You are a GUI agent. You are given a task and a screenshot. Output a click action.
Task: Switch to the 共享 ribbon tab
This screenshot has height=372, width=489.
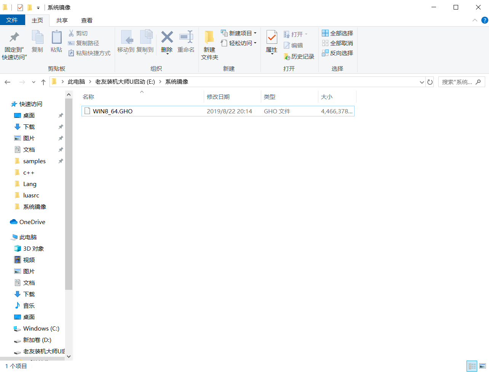62,21
